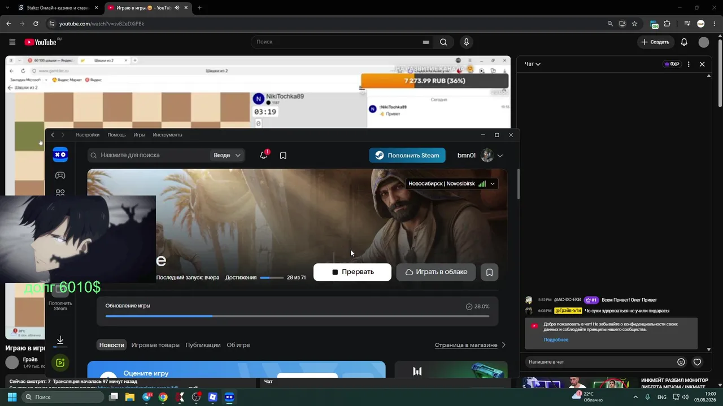
Task: Click the green screenshot capture icon in sidebar
Action: point(60,362)
